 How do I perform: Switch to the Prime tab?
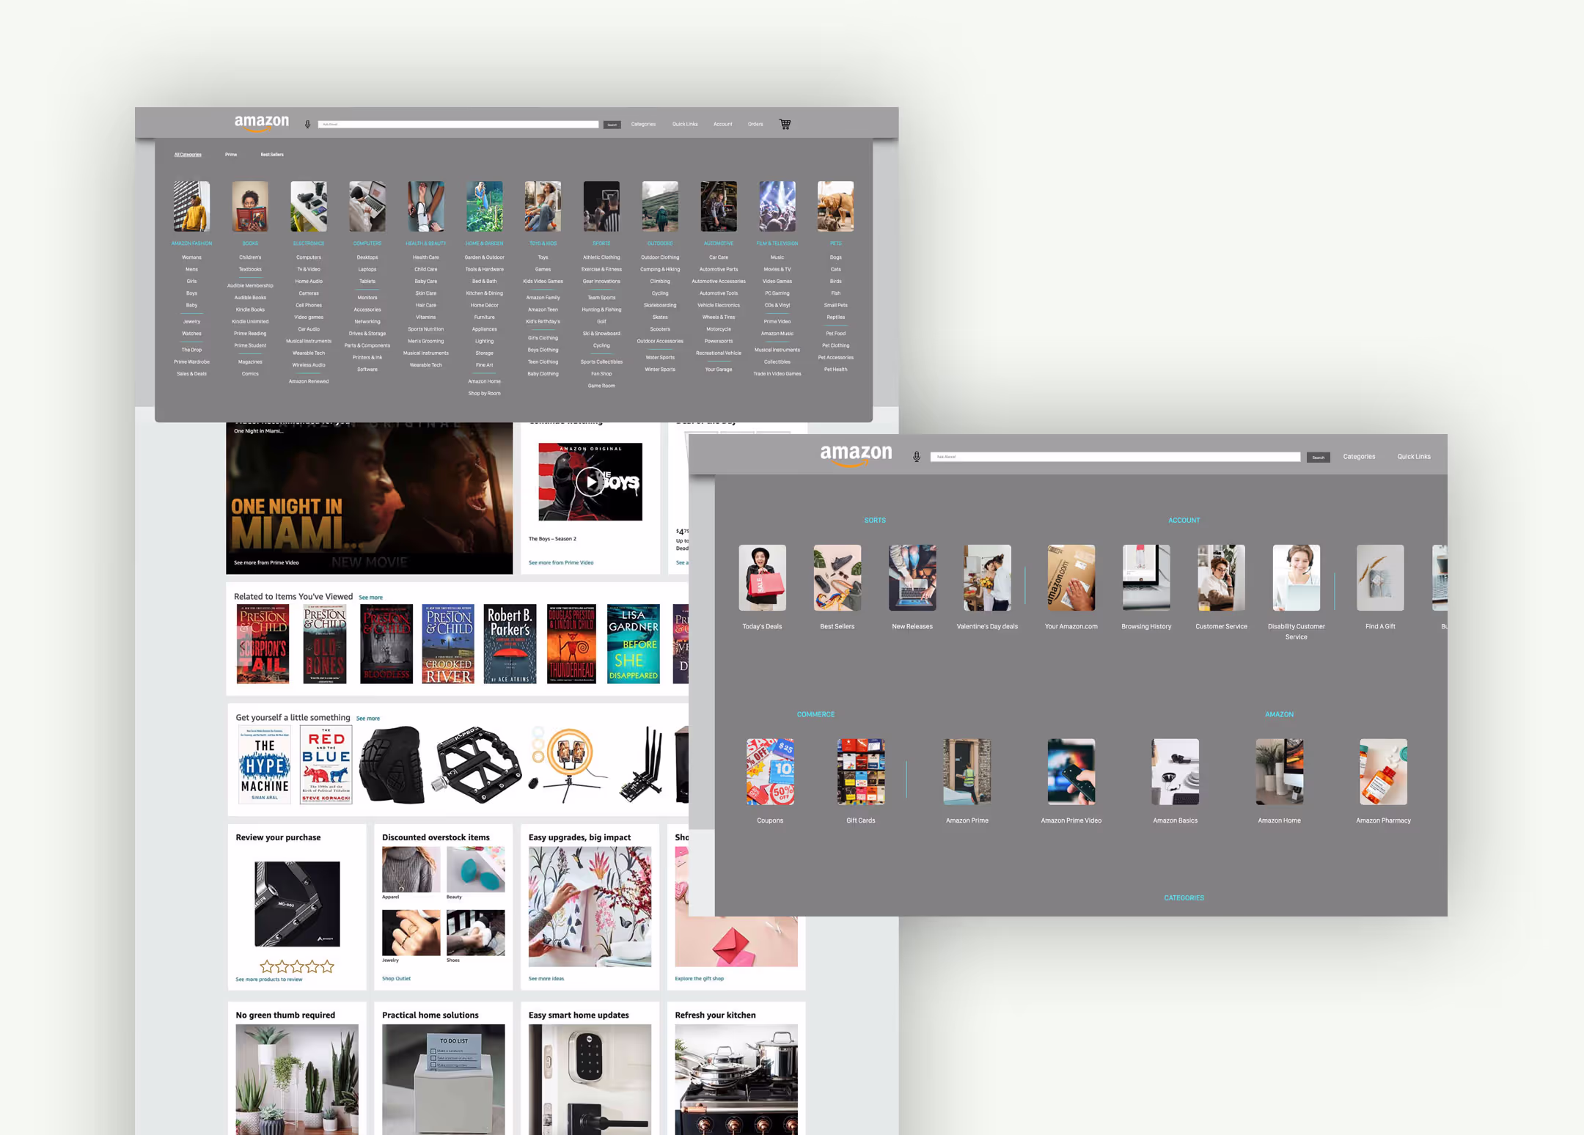[x=231, y=155]
